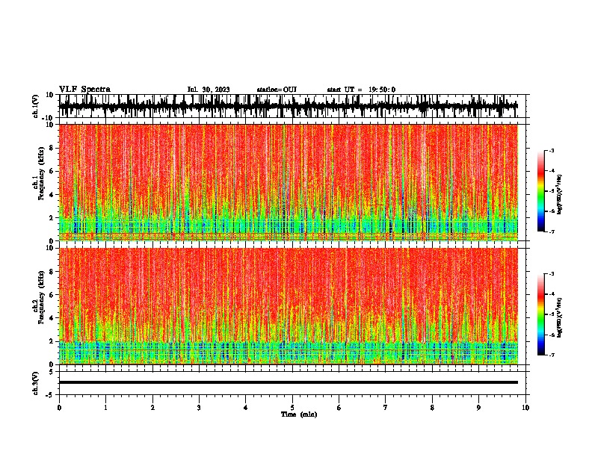
Task: Click the ch.1(V) waveform strip at top
Action: point(289,106)
